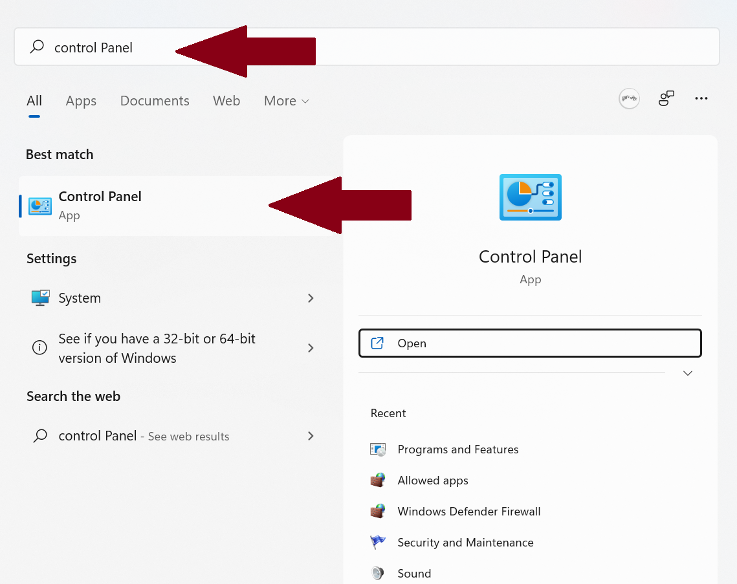Click the System monitor icon under Settings
The image size is (737, 584).
point(40,298)
